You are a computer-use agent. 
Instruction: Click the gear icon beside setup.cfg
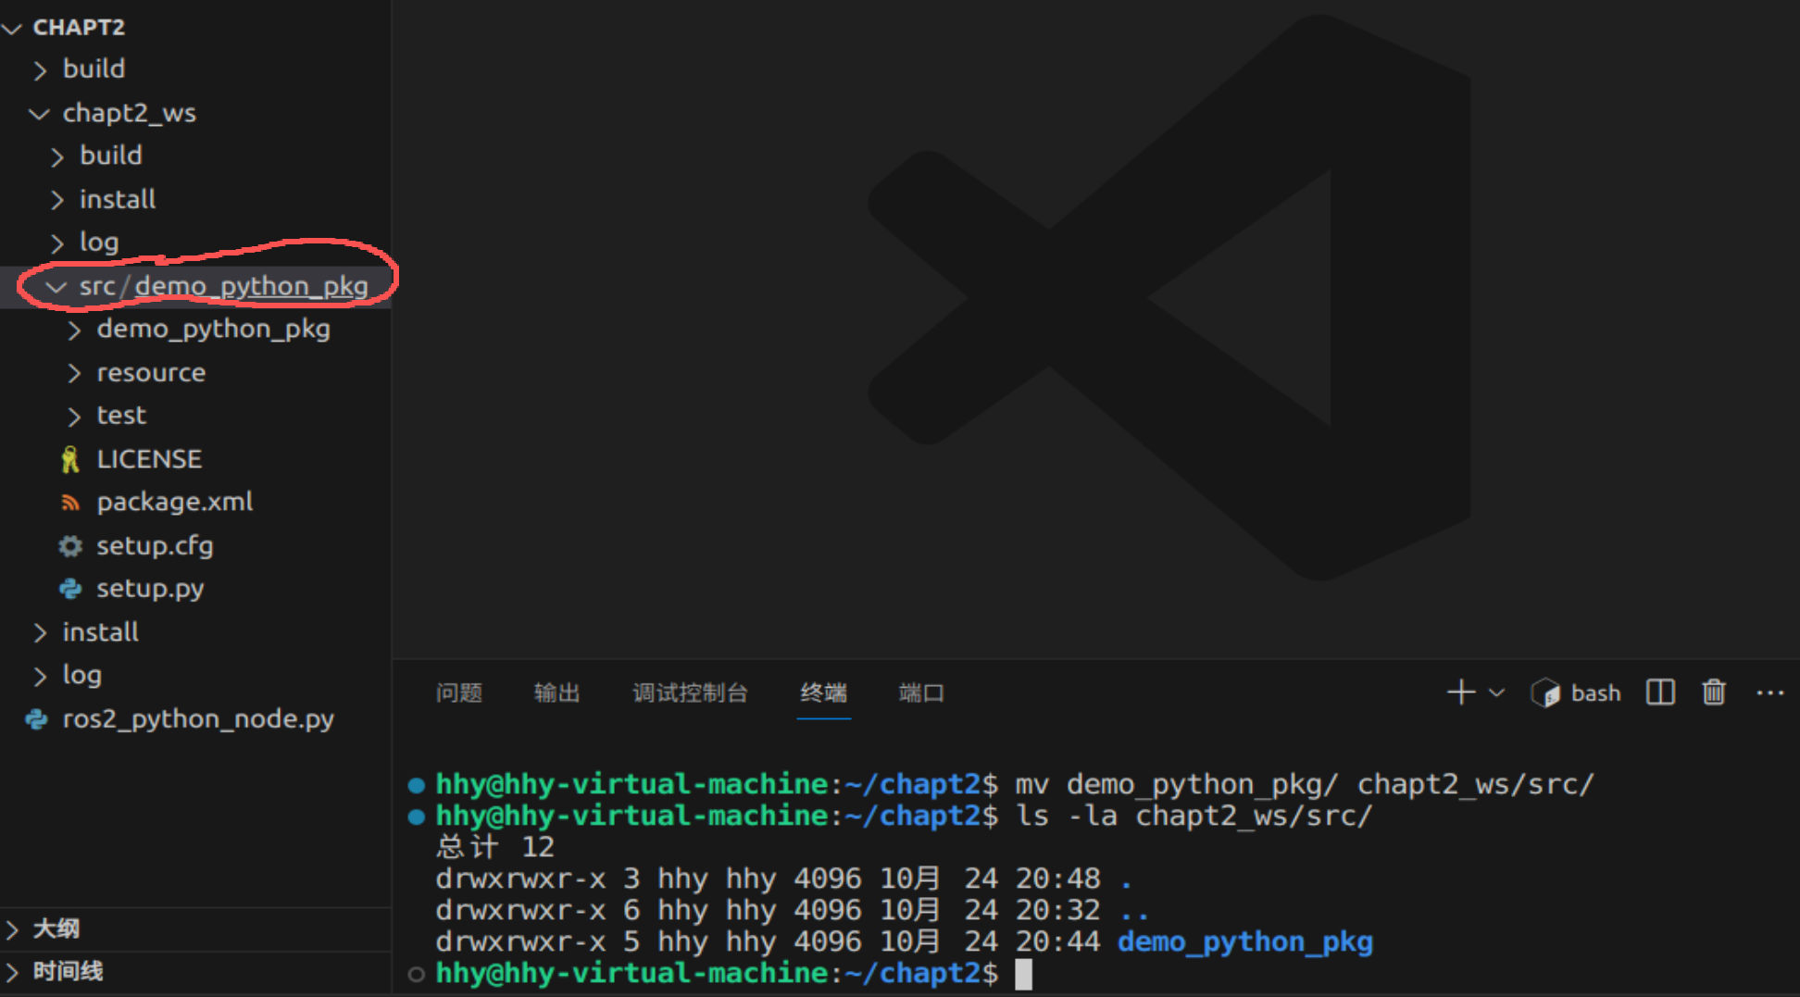coord(70,546)
